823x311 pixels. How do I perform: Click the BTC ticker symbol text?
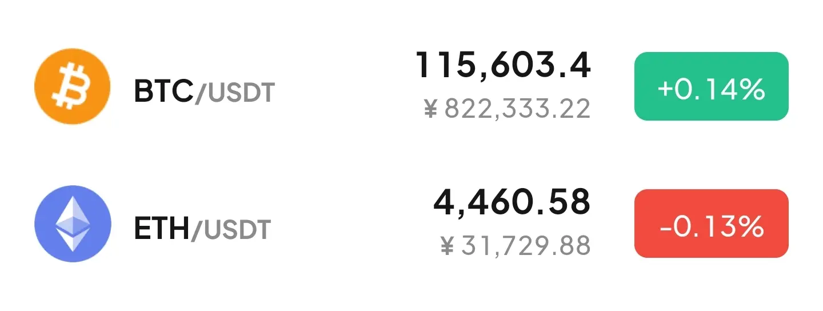click(163, 91)
